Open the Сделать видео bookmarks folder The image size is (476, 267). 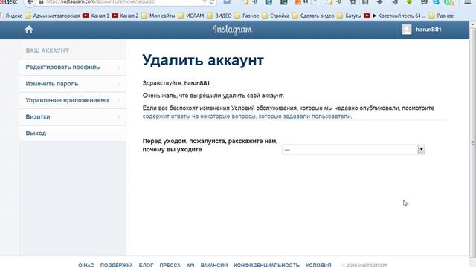click(314, 16)
